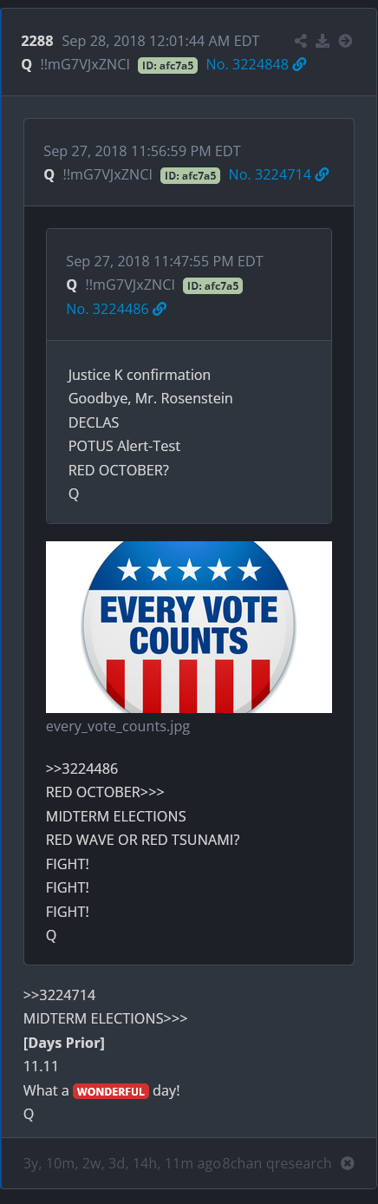Click every_vote_counts.jpg filename
378x1204 pixels.
pyautogui.click(x=118, y=727)
